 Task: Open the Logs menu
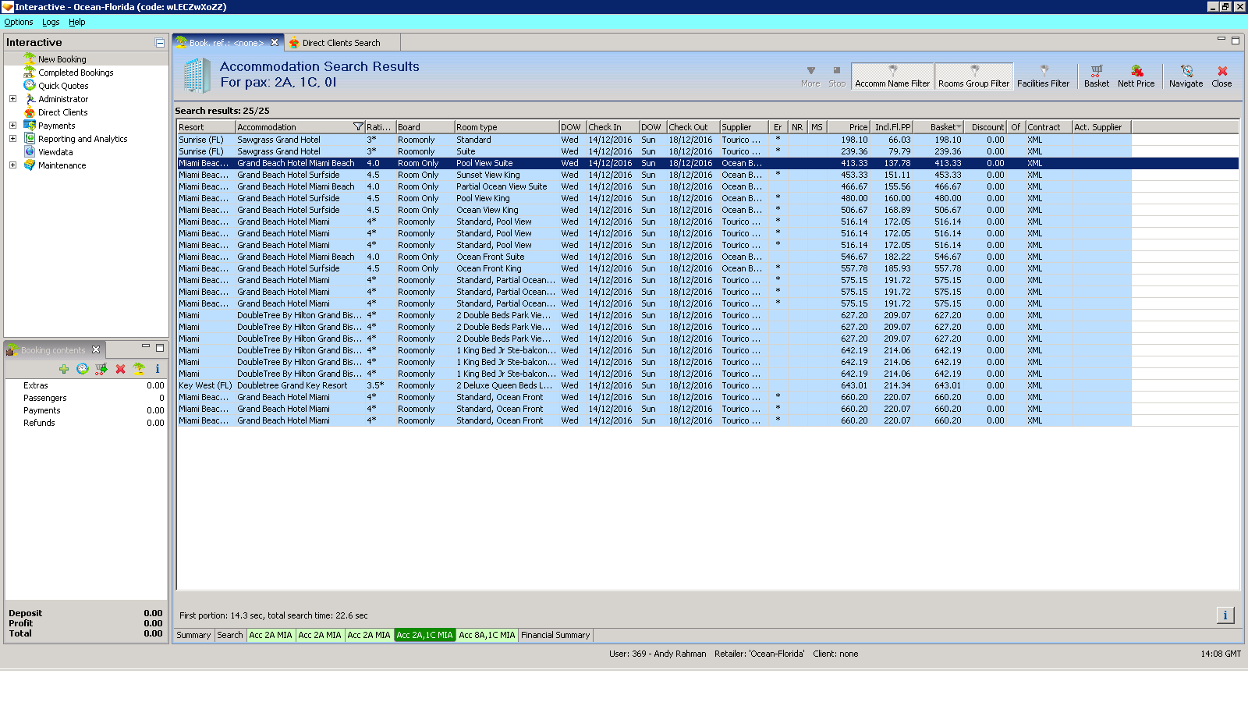pos(51,22)
